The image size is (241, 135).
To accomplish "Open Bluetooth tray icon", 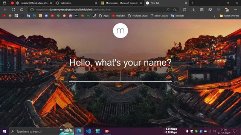I will (x=201, y=131).
